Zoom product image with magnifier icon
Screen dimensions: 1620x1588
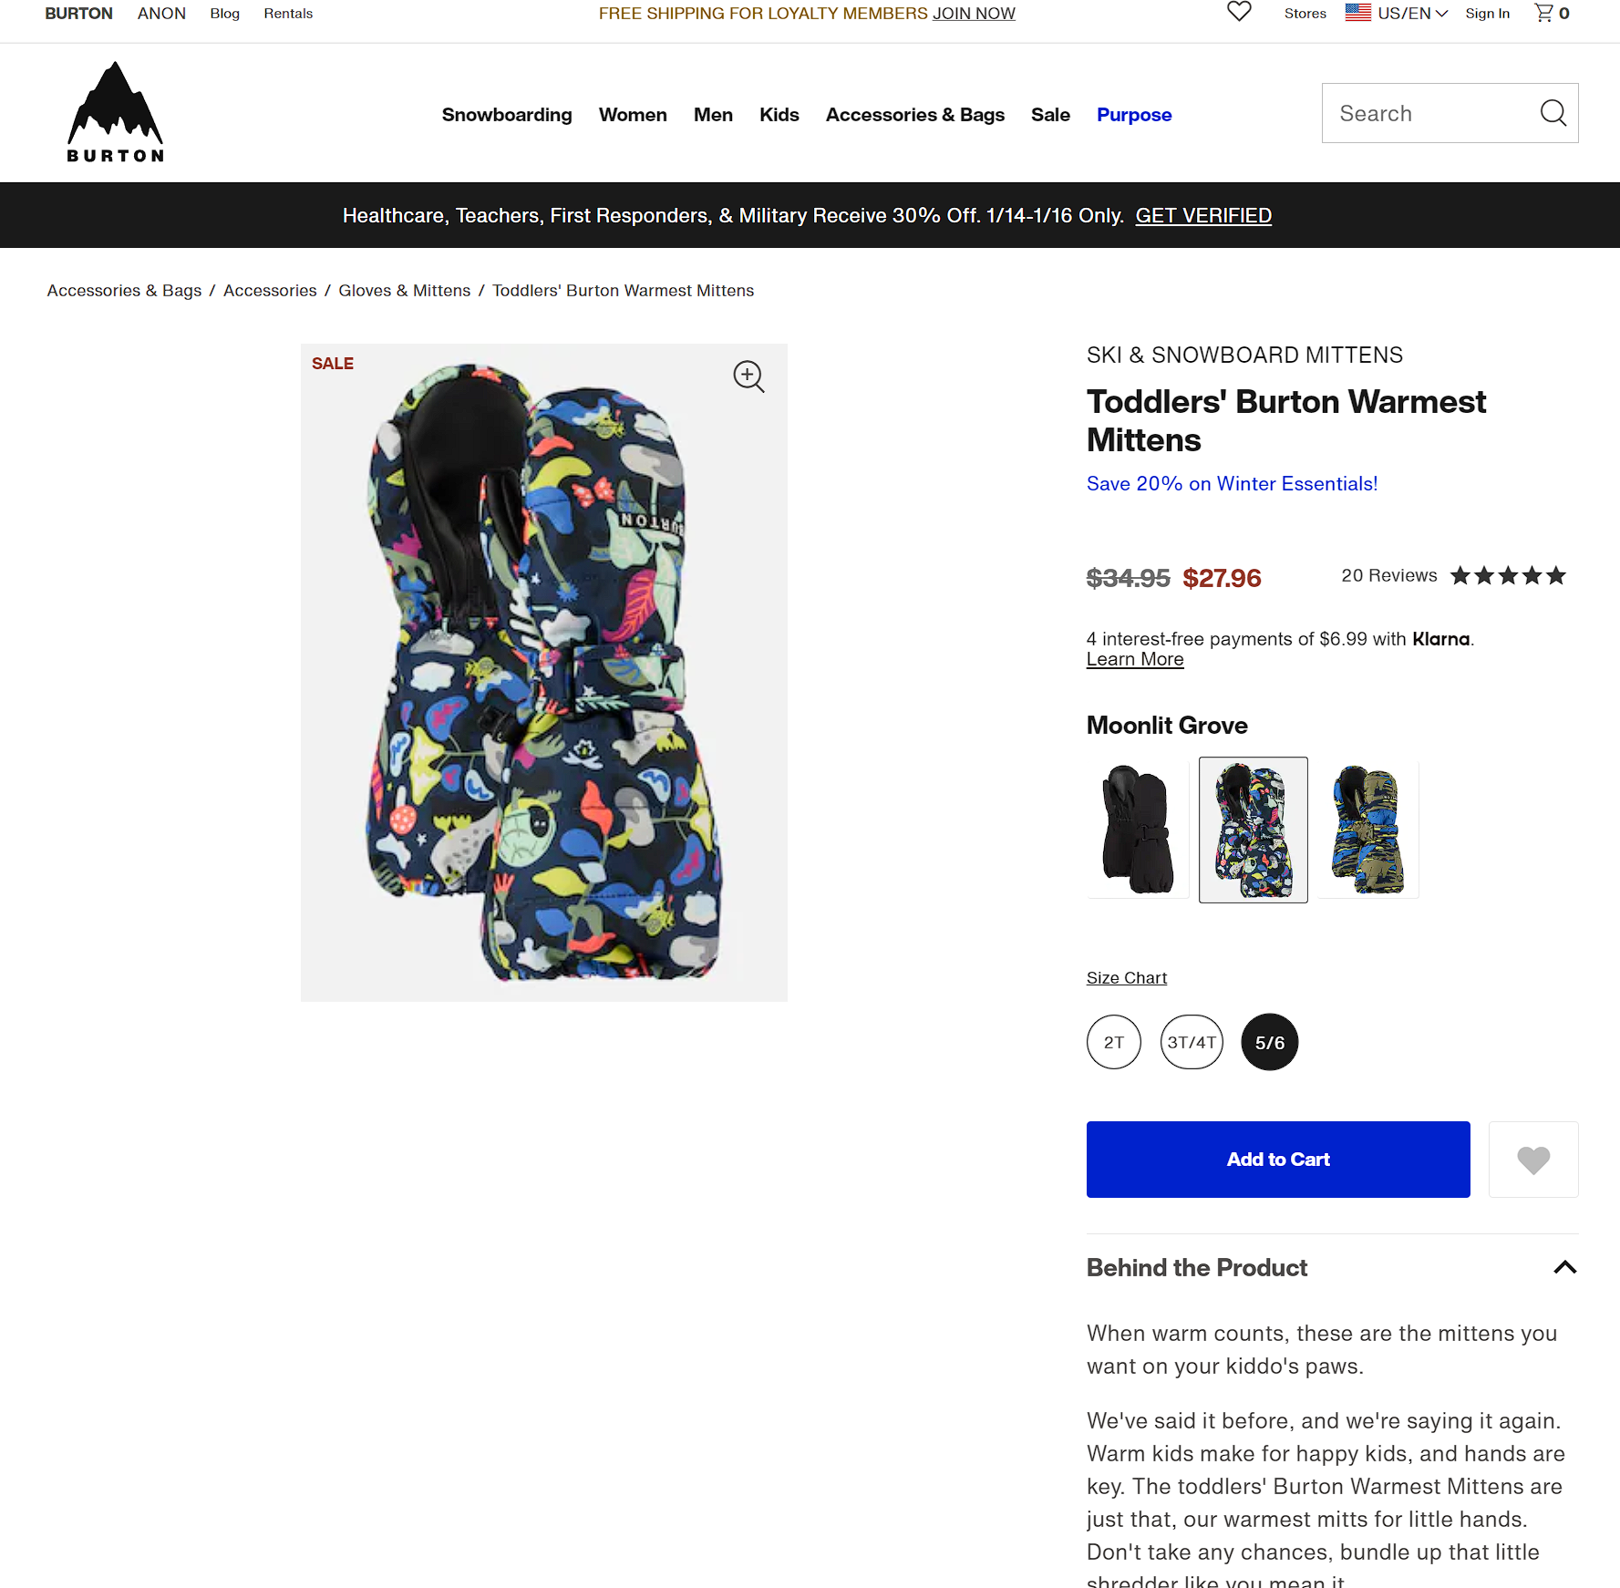pos(748,376)
